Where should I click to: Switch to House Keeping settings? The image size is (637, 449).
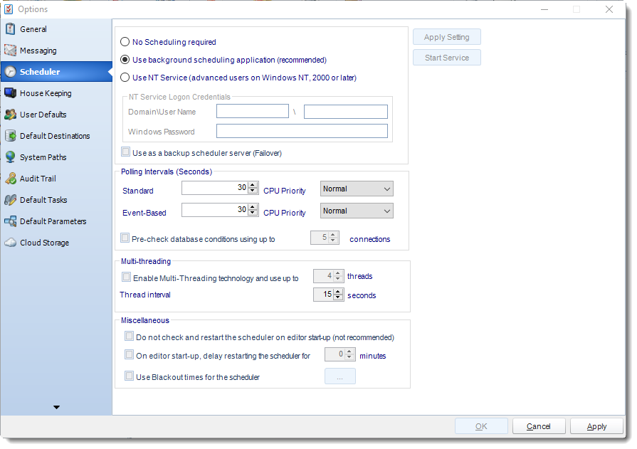56,93
